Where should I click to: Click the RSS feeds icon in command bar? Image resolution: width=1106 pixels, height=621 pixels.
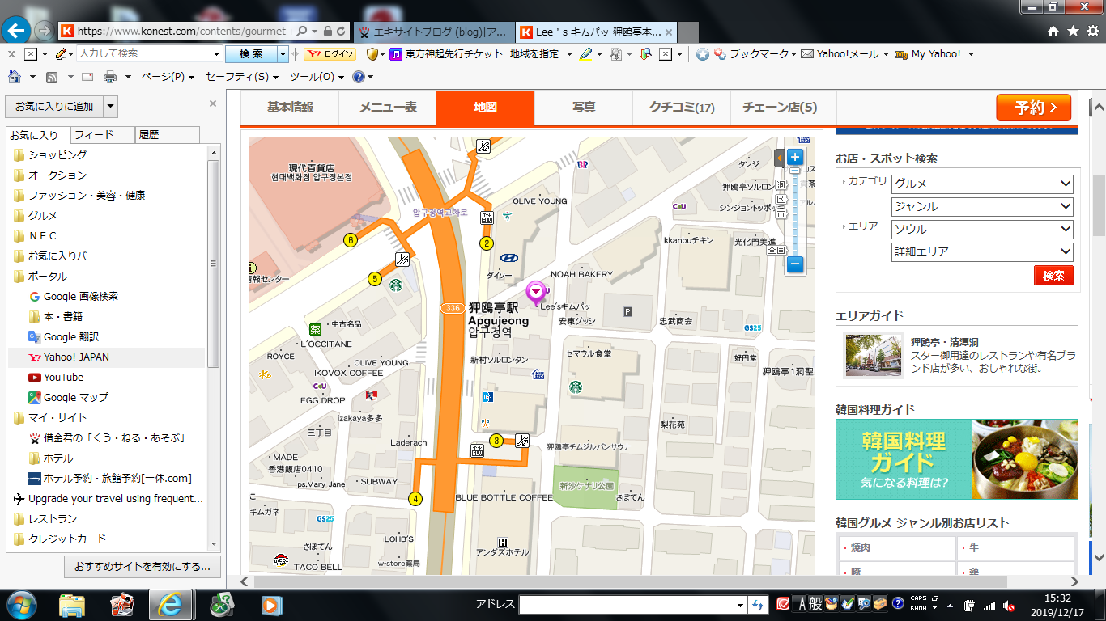point(52,77)
